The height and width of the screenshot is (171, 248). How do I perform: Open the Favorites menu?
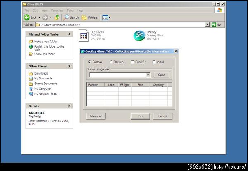tap(57, 10)
